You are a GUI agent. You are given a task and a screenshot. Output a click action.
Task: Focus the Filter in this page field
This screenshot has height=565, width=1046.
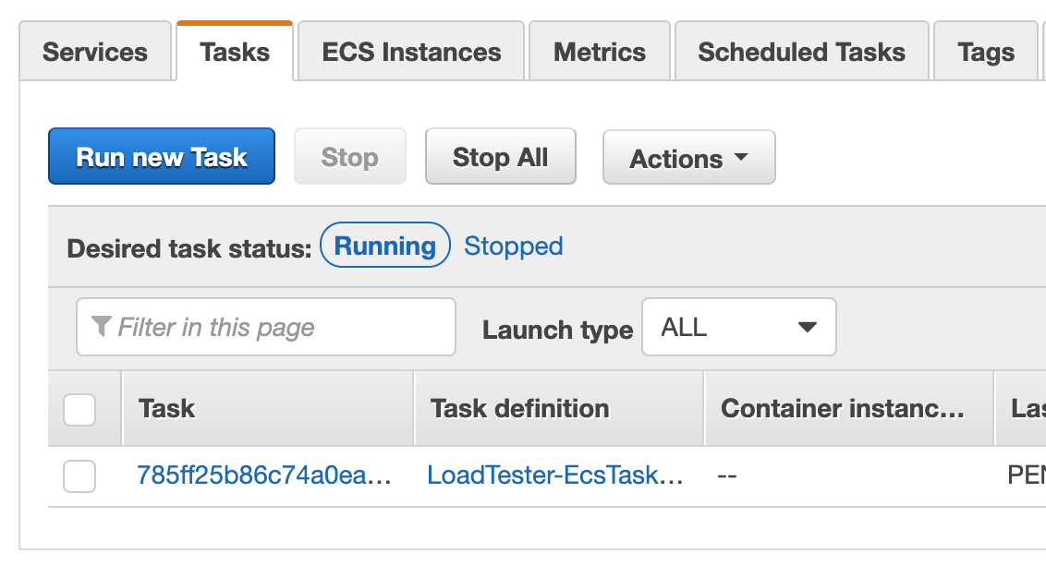265,327
